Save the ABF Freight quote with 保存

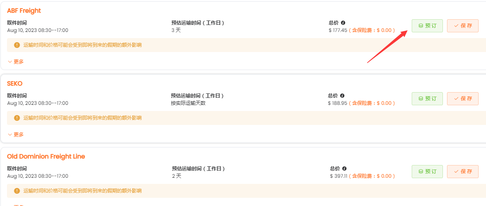(x=463, y=26)
